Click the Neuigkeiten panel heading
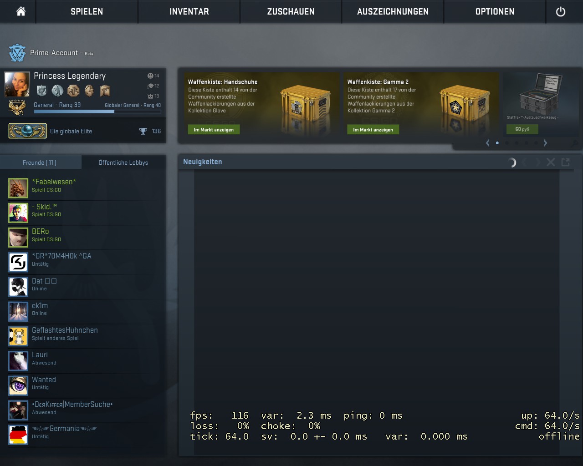 [203, 162]
